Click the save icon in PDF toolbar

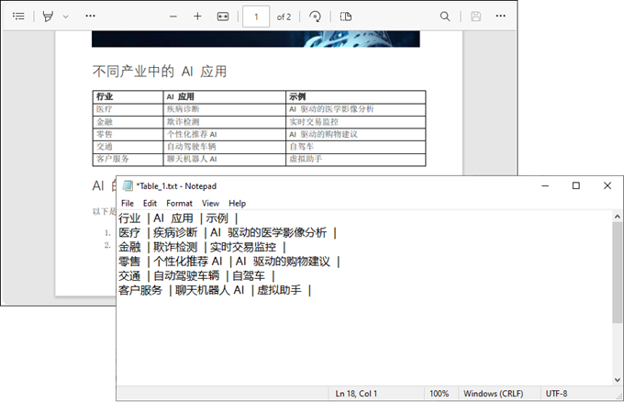[x=475, y=17]
